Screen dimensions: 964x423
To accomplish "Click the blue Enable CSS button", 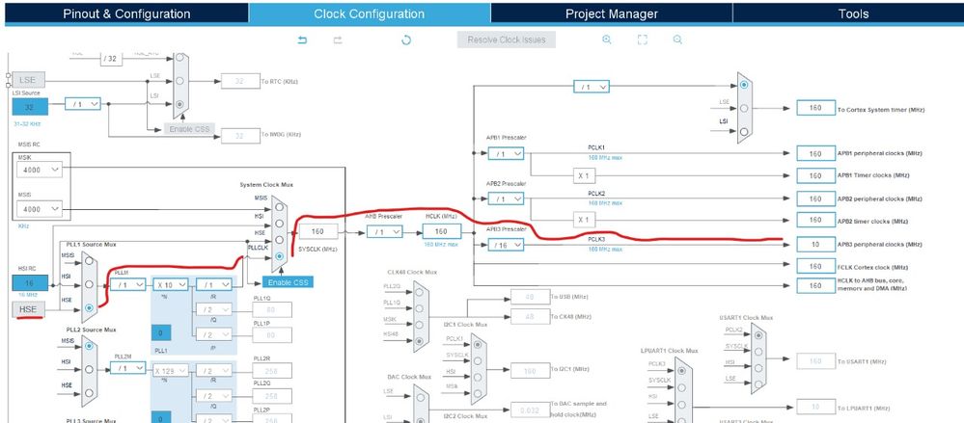I will pyautogui.click(x=288, y=282).
